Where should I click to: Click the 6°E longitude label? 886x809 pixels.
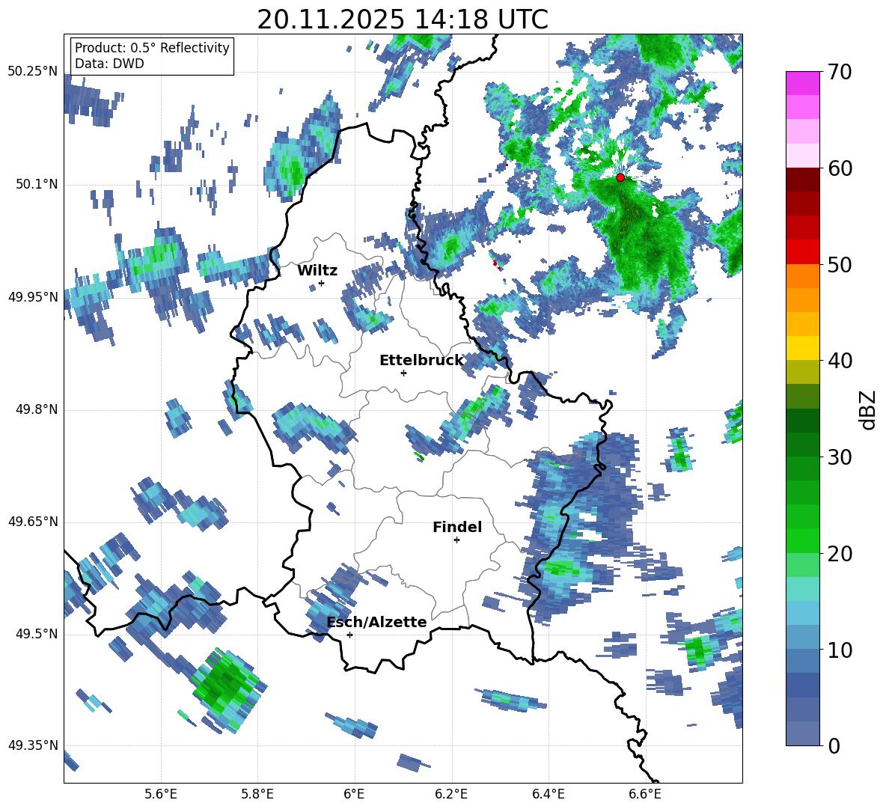pyautogui.click(x=354, y=794)
